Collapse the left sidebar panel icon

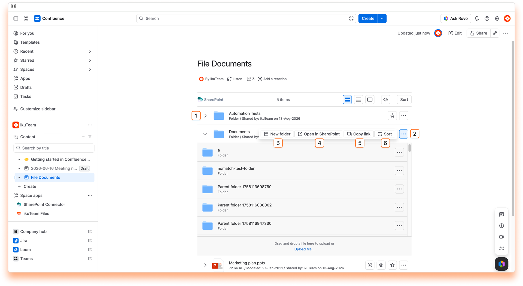click(16, 19)
